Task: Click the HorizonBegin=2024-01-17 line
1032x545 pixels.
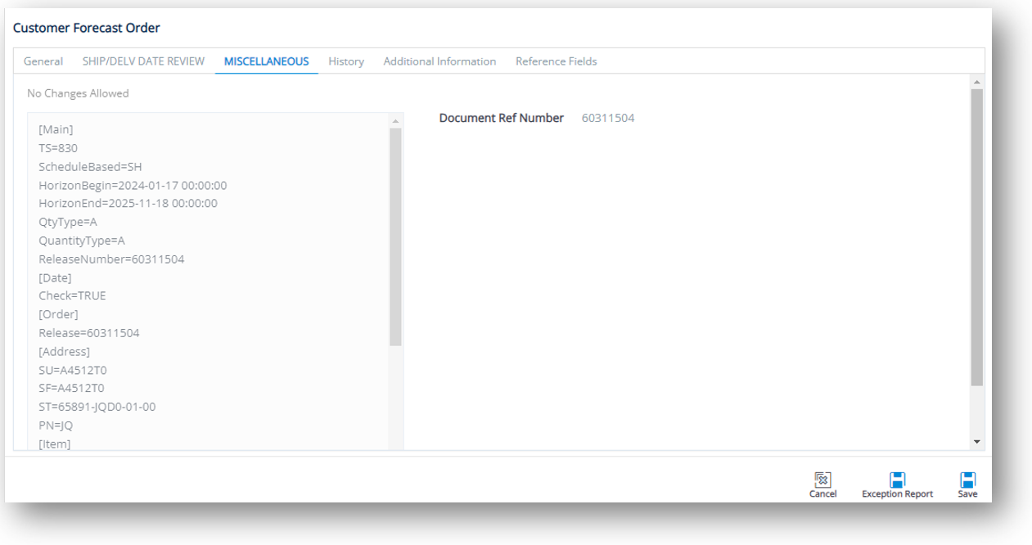Action: [x=133, y=186]
